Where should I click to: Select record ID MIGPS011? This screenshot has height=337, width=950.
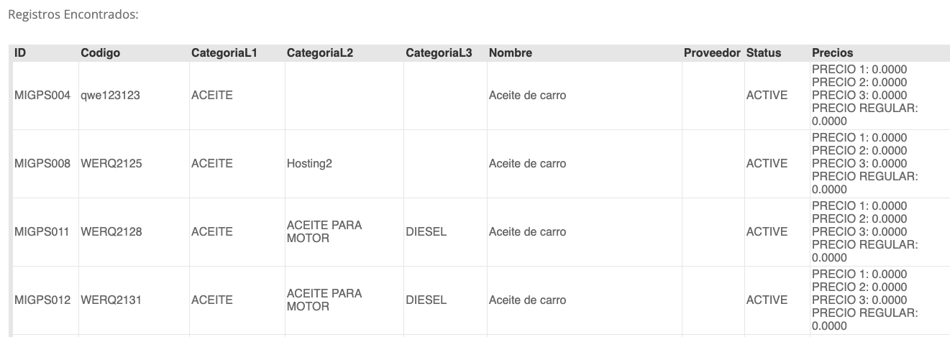(x=42, y=232)
